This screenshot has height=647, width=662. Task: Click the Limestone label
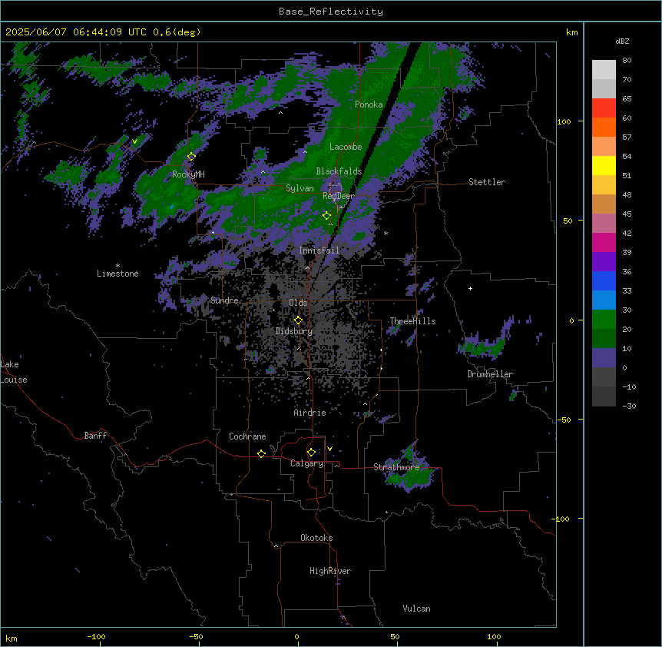click(118, 274)
